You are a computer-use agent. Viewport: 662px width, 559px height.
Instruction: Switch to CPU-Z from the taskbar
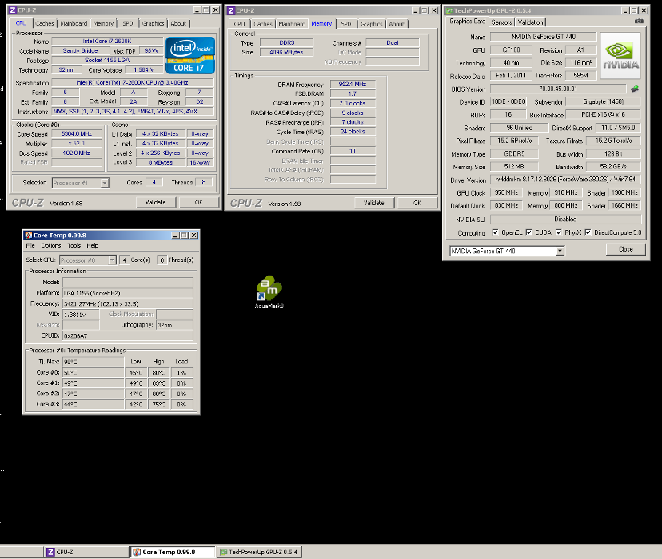point(86,552)
